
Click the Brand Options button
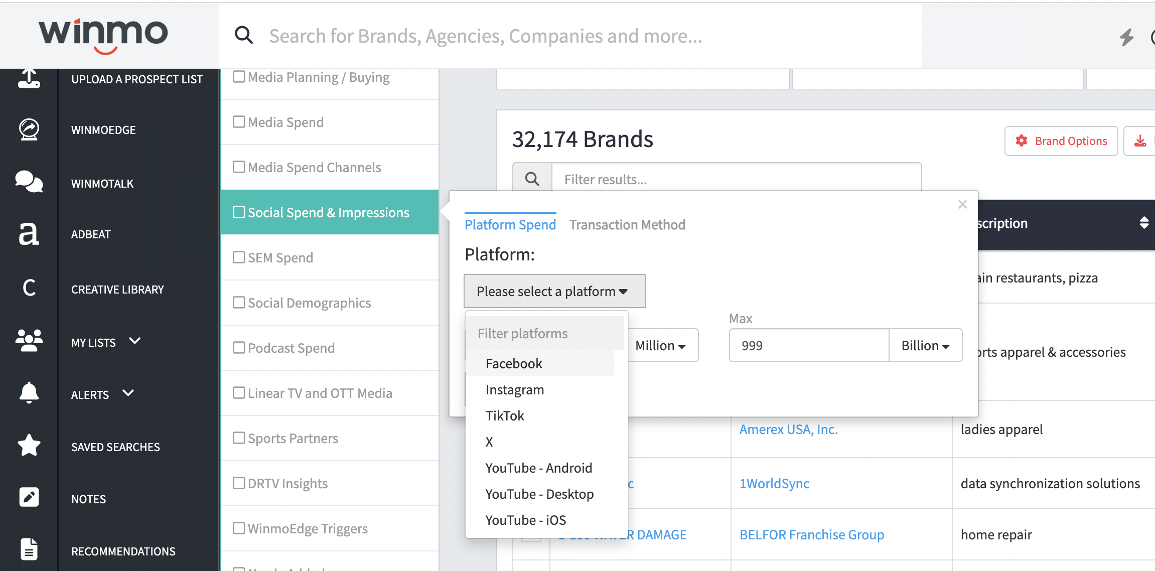tap(1061, 141)
